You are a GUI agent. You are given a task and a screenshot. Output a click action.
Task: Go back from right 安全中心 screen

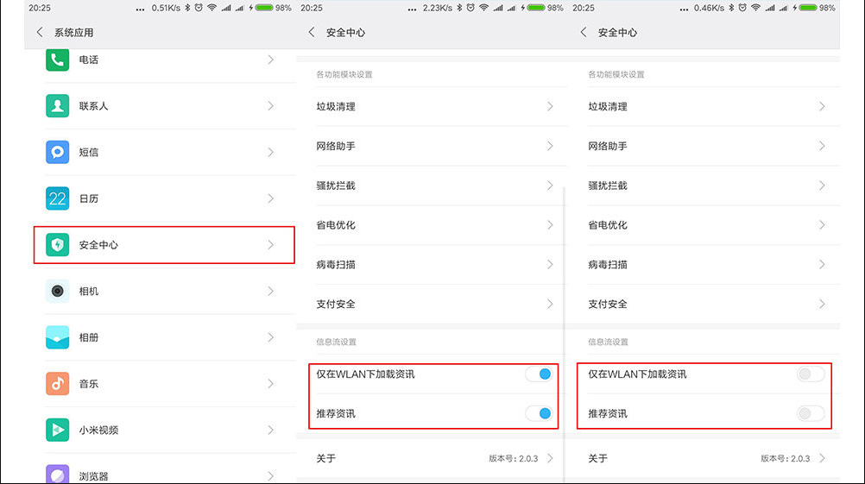(x=583, y=32)
